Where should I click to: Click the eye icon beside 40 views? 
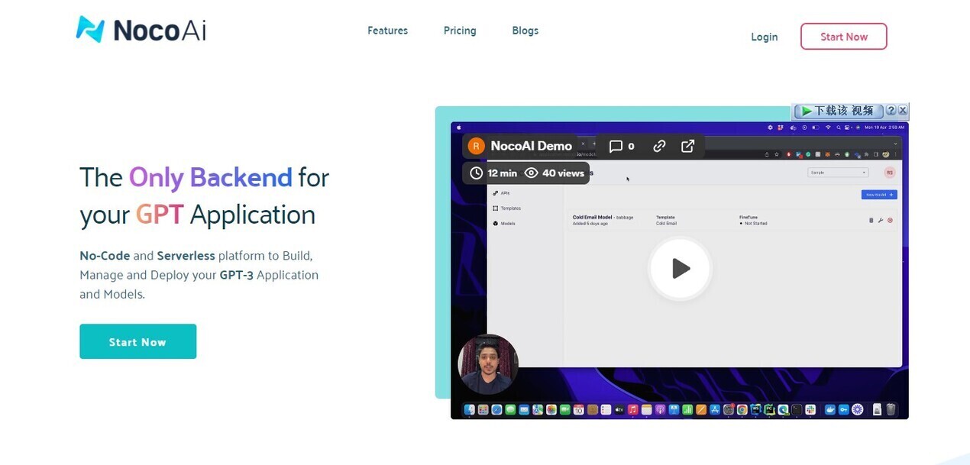click(x=532, y=173)
